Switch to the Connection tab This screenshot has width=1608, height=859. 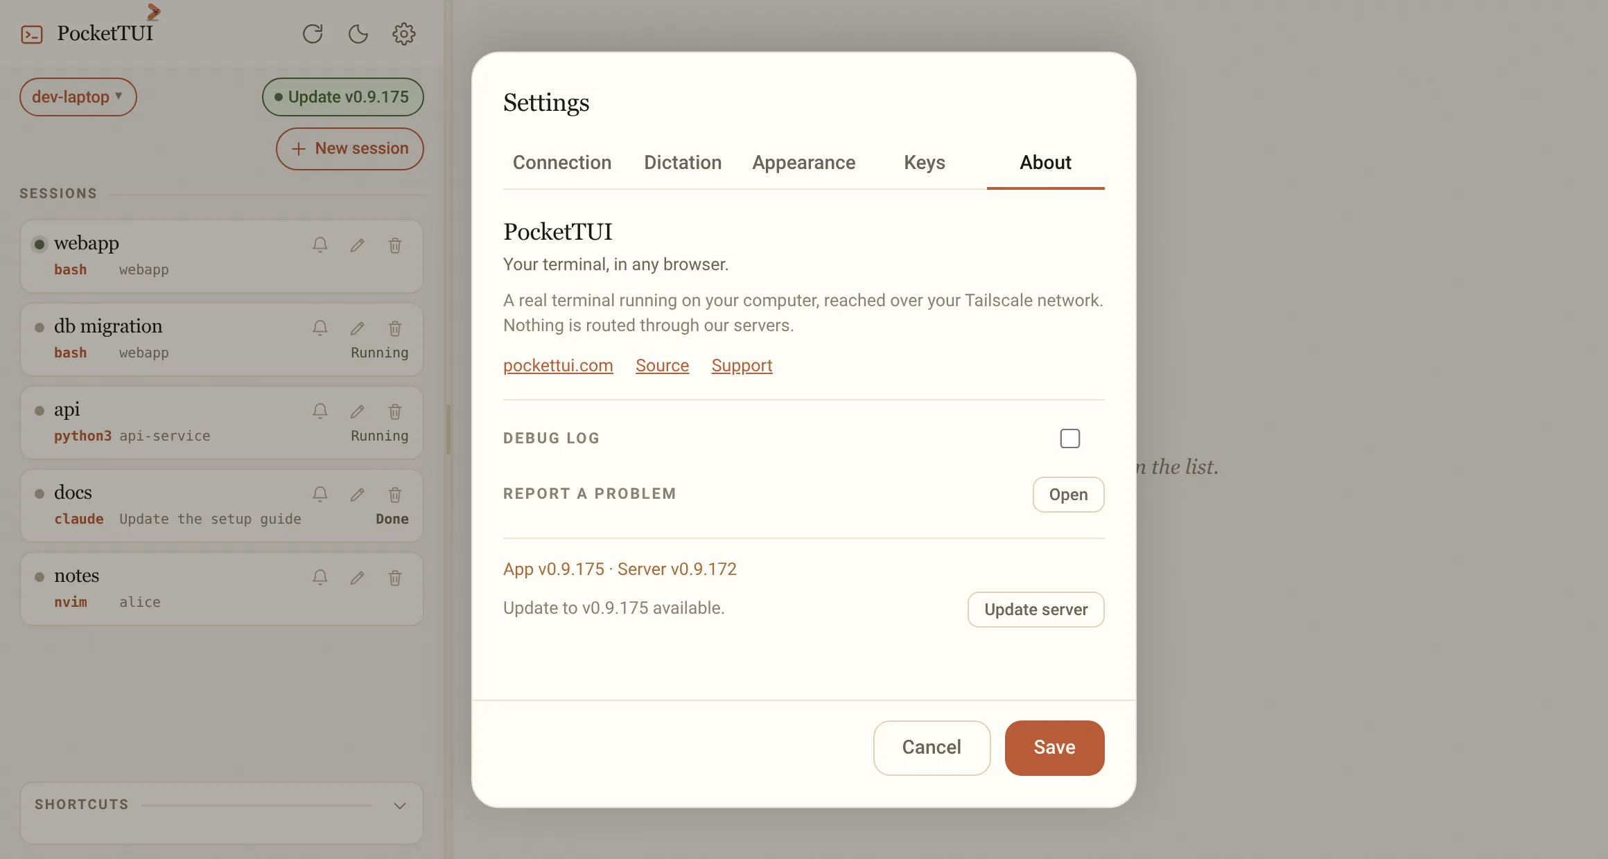pos(561,163)
